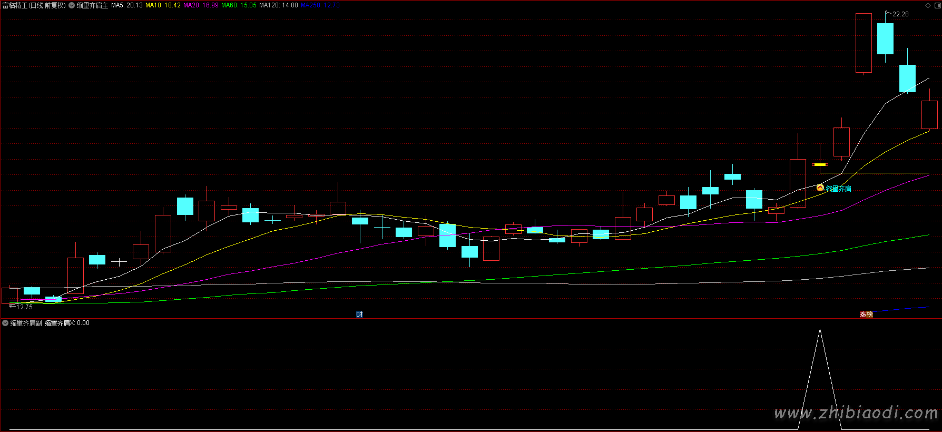Viewport: 942px width, 432px height.
Task: Click the diamond icon at top right
Action: 928,5
